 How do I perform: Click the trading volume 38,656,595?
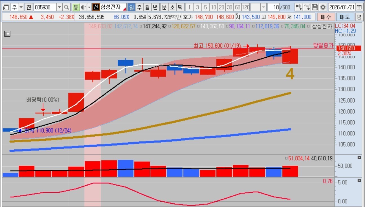(x=92, y=17)
